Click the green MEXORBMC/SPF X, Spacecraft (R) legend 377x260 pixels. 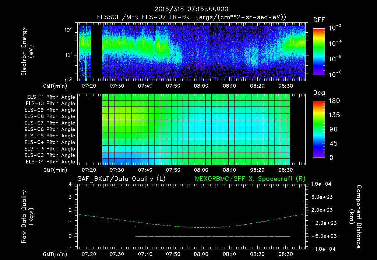pyautogui.click(x=250, y=179)
